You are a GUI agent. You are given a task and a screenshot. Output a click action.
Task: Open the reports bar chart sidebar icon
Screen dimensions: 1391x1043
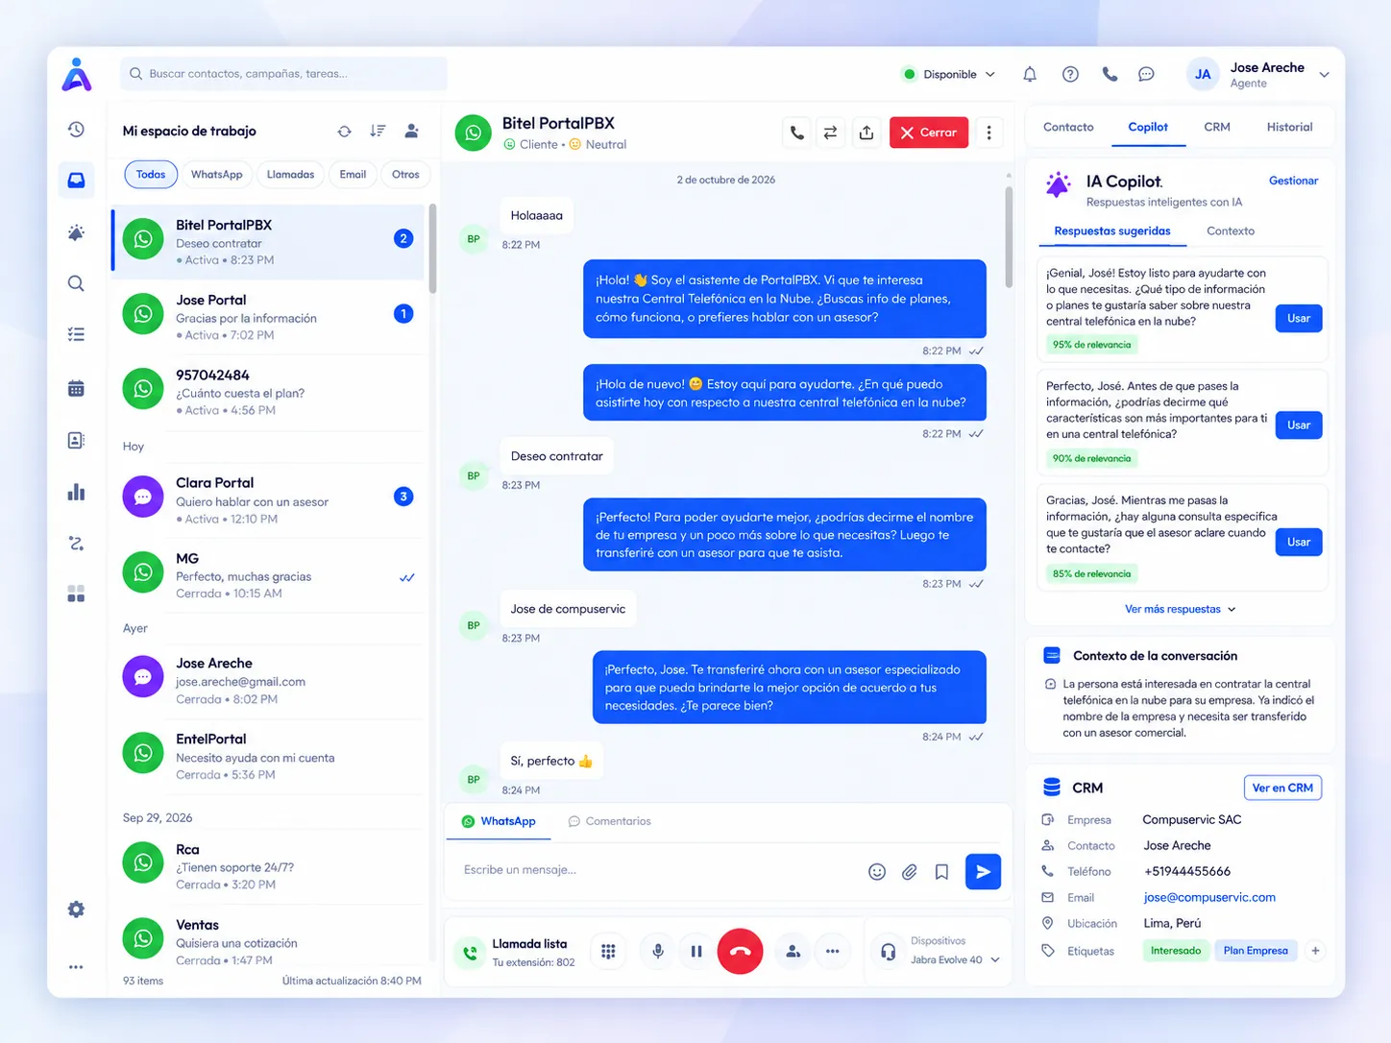(x=76, y=492)
